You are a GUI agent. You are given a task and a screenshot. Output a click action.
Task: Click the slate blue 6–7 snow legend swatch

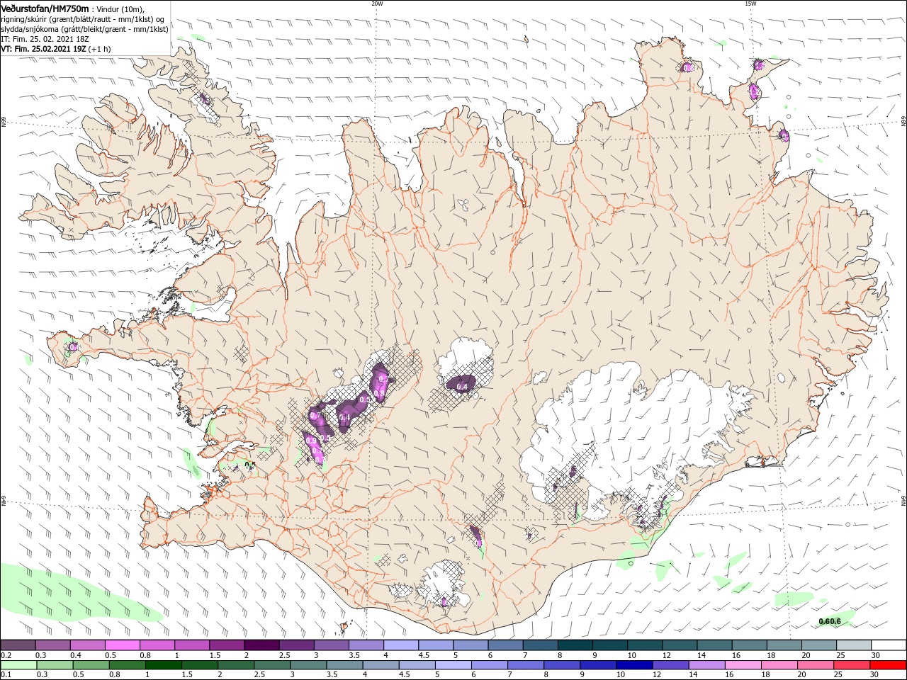(505, 645)
